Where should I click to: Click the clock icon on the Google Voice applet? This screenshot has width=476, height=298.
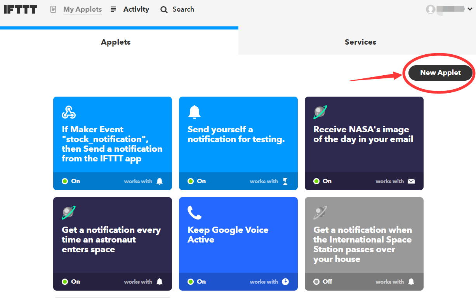pos(286,282)
